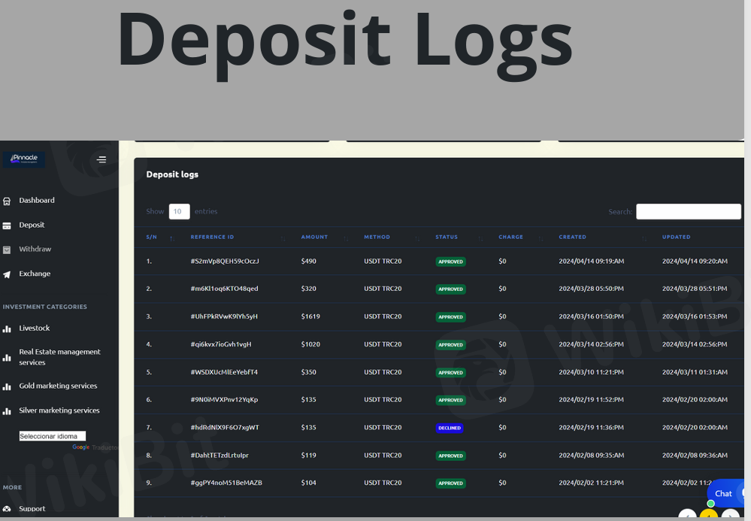Click the Livestock bar chart icon

coord(7,329)
